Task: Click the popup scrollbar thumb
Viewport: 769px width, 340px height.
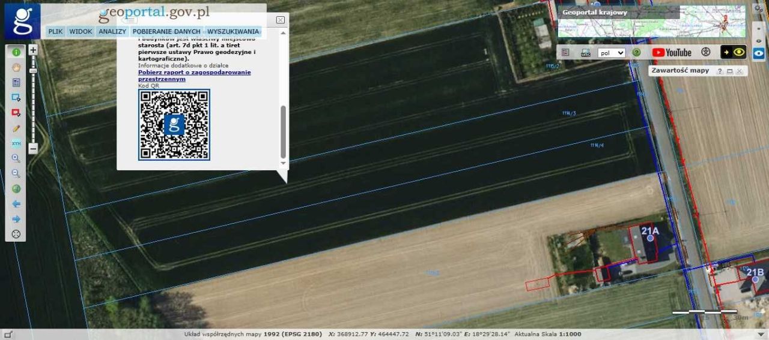Action: pos(283,131)
